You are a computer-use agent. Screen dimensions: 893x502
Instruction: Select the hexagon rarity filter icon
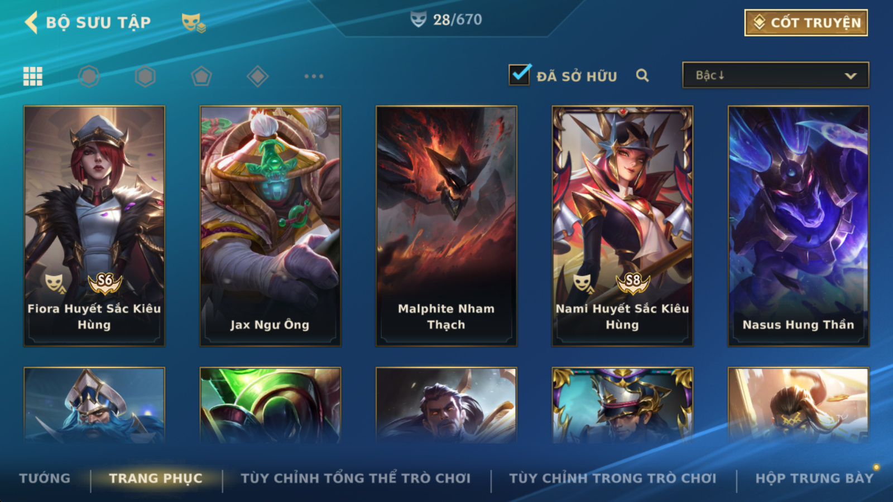pyautogui.click(x=145, y=76)
